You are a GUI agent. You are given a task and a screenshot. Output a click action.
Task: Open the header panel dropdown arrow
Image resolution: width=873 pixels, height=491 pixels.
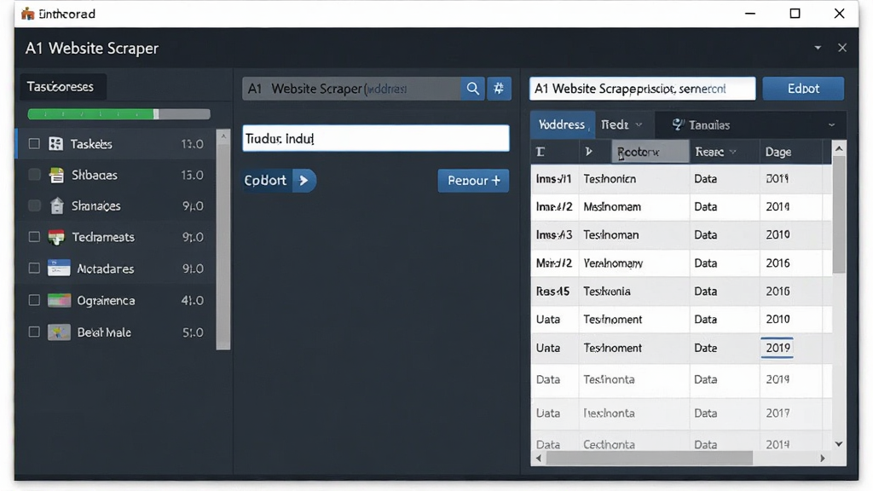[818, 48]
